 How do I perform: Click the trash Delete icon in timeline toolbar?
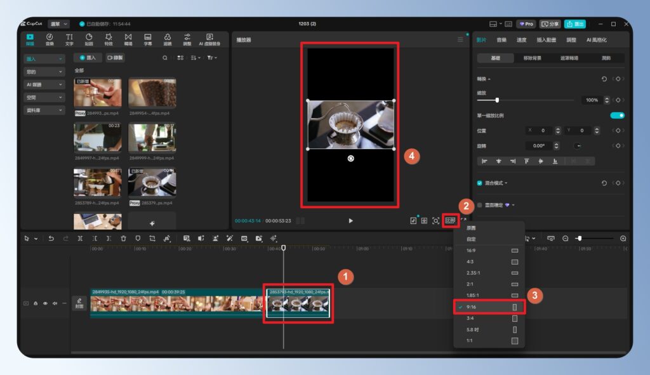tap(124, 239)
